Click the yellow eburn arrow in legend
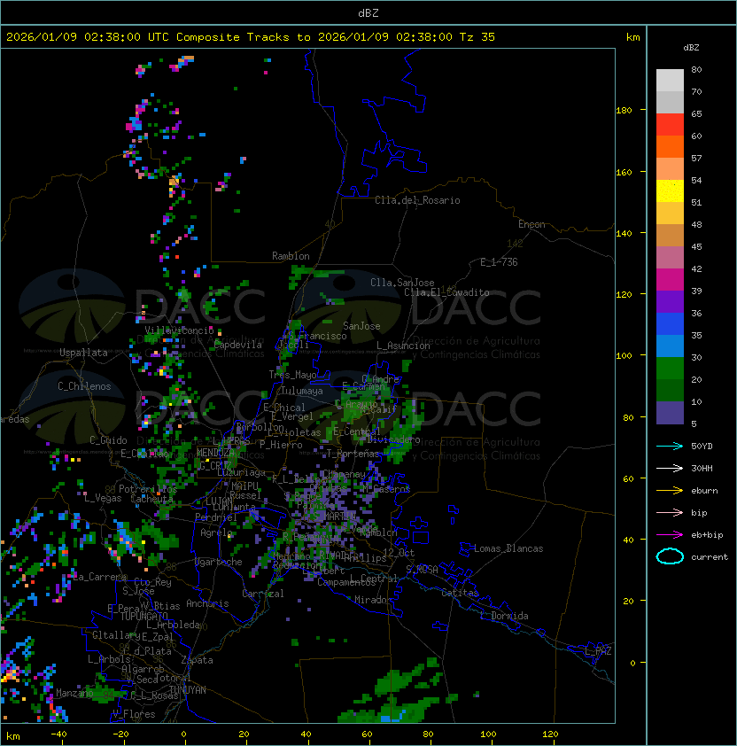Image resolution: width=737 pixels, height=746 pixels. pyautogui.click(x=670, y=491)
